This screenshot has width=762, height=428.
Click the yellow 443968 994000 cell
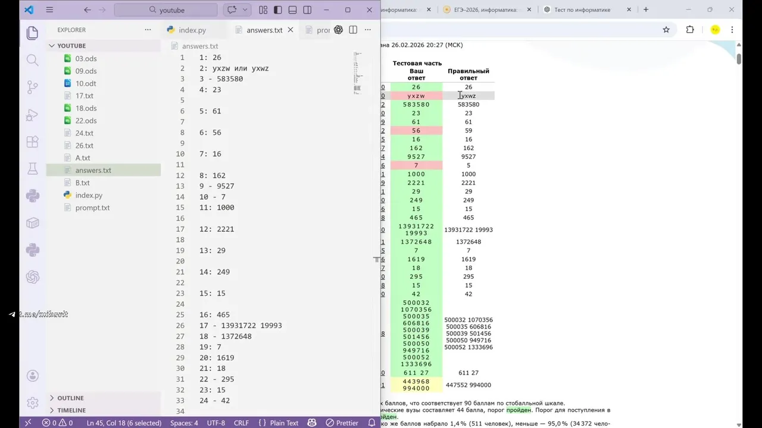click(x=416, y=385)
